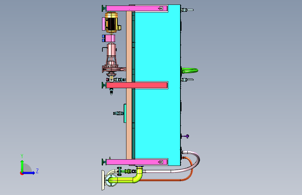Select the top magenta support beam
This screenshot has height=195, width=302.
(x=137, y=8)
